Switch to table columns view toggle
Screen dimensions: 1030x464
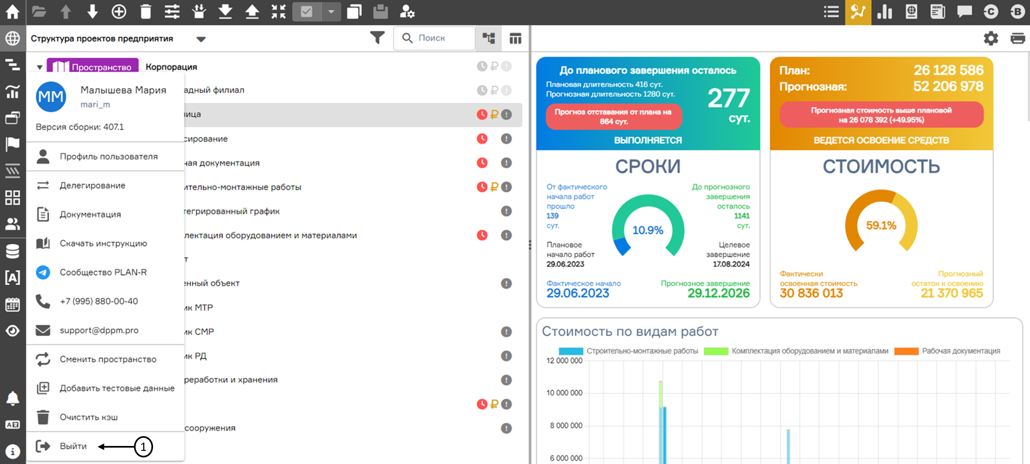[515, 38]
